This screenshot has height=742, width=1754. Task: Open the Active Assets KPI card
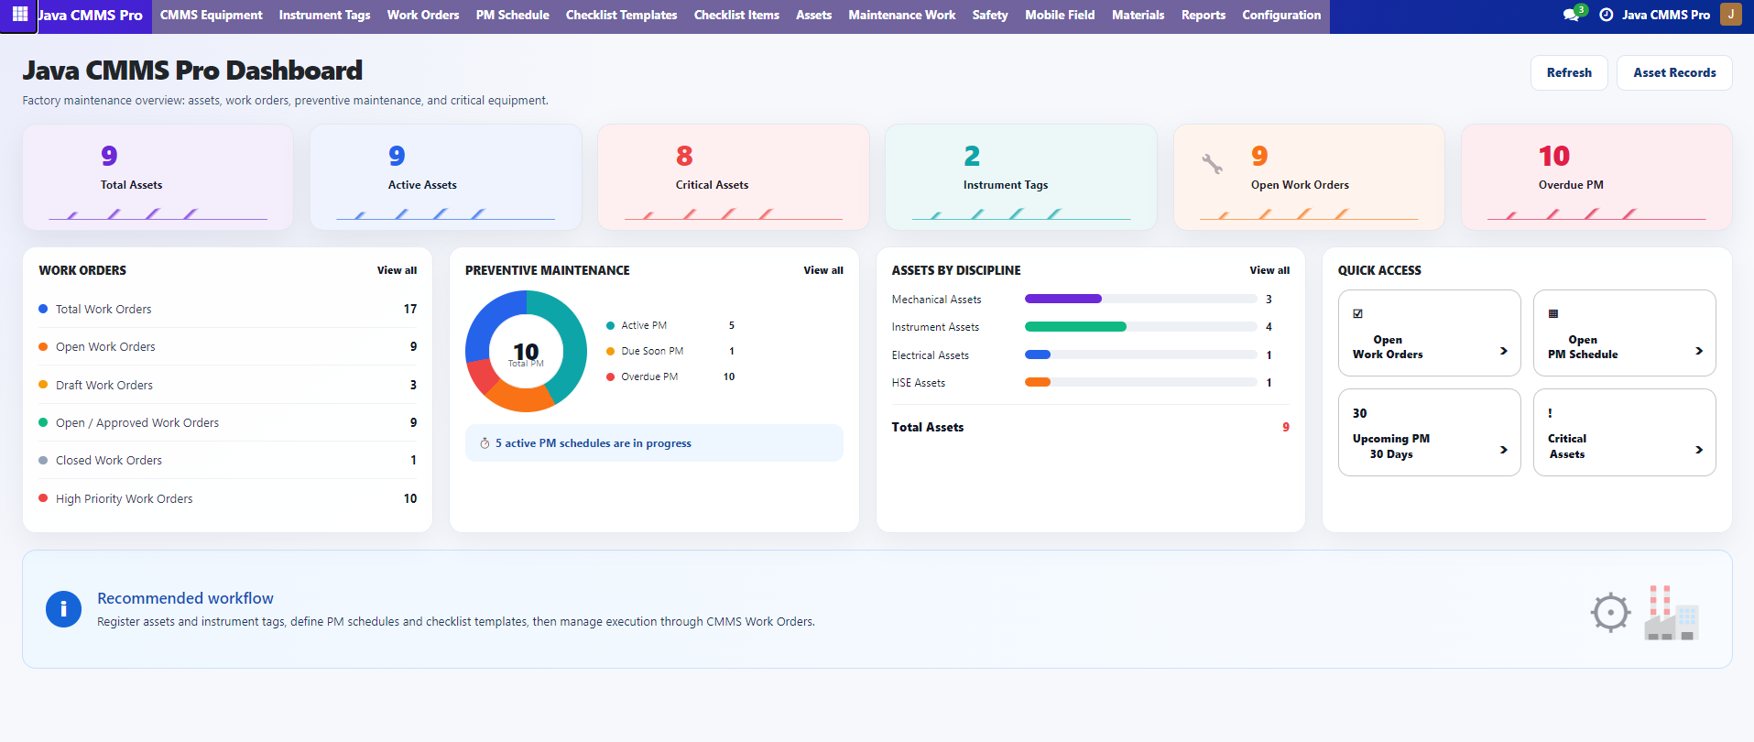pos(445,177)
